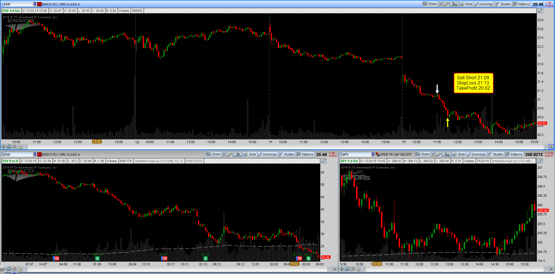
Task: Click scroll-left arrow of SPY chart
Action: 364,269
